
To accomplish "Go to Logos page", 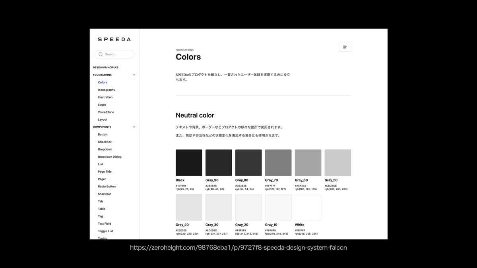I will tap(102, 105).
